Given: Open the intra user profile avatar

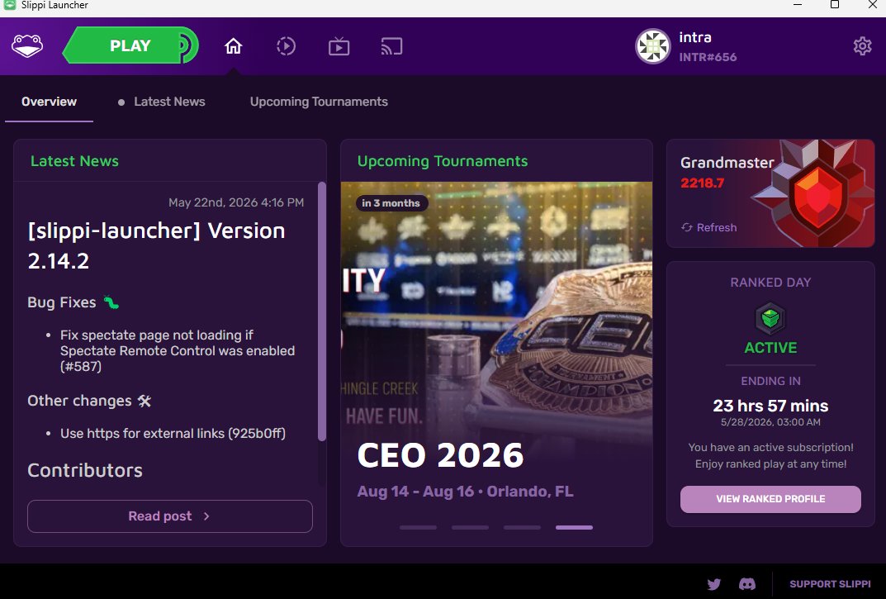Looking at the screenshot, I should [x=652, y=46].
